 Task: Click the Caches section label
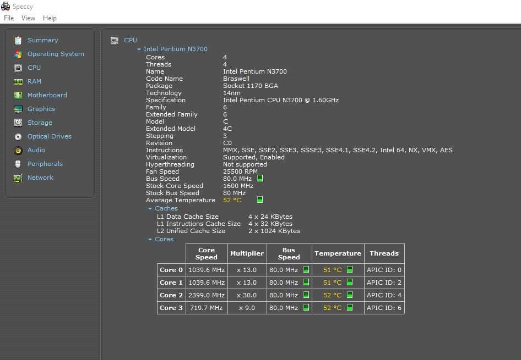tap(166, 208)
